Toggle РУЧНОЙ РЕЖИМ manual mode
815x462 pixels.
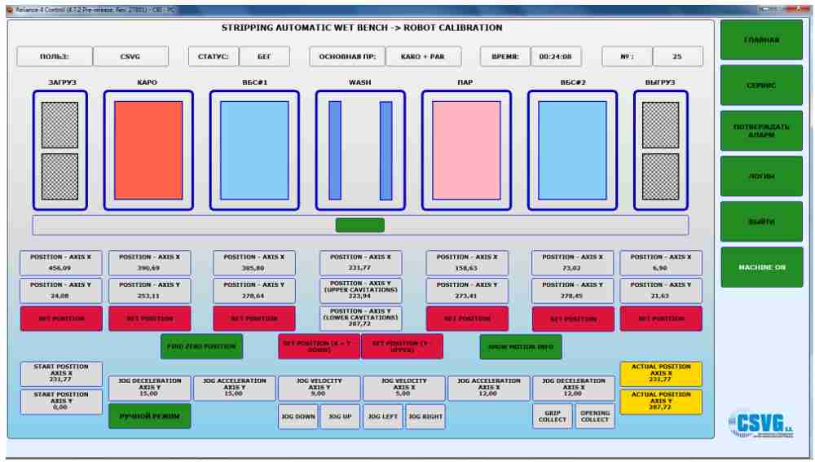pyautogui.click(x=149, y=416)
